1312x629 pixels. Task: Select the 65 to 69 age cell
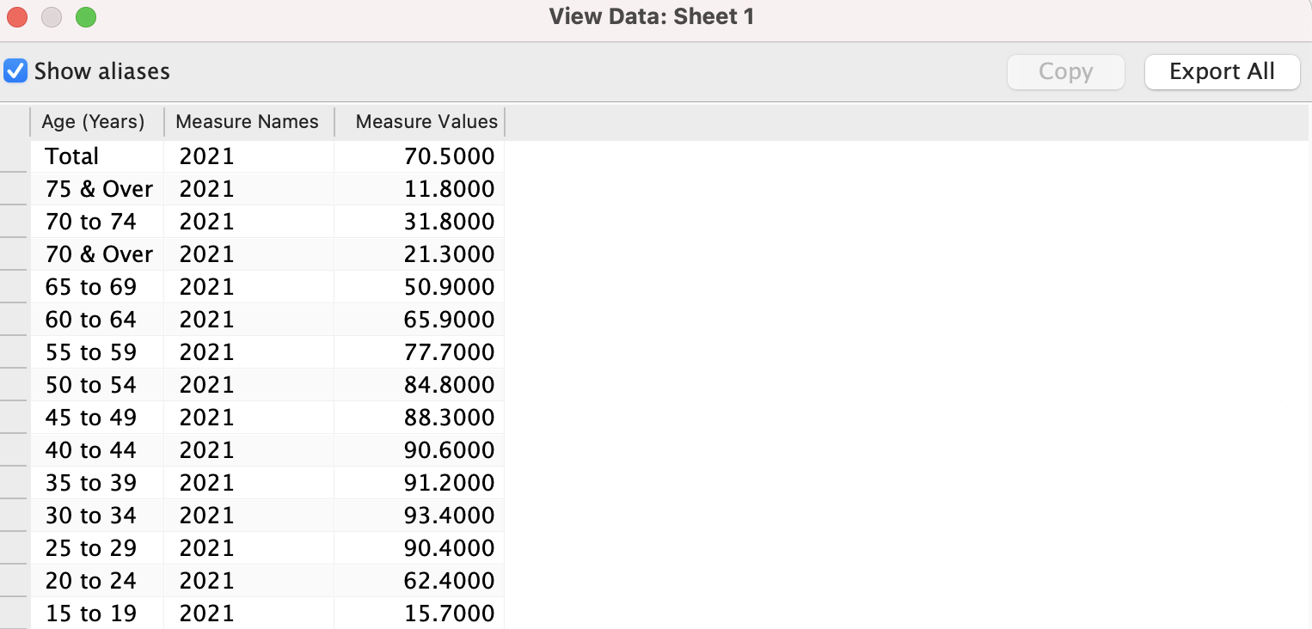point(90,287)
